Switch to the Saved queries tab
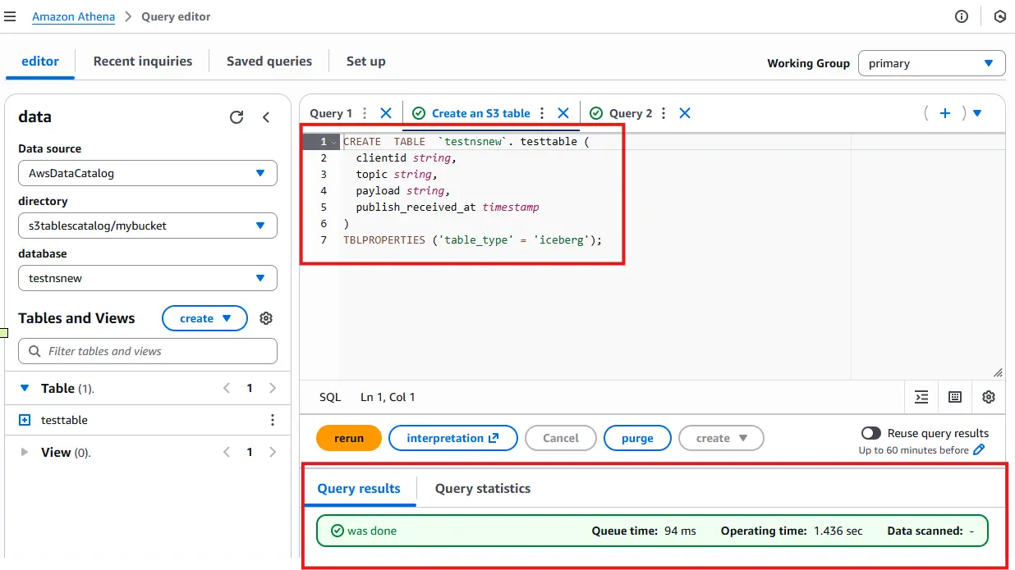 click(x=269, y=62)
